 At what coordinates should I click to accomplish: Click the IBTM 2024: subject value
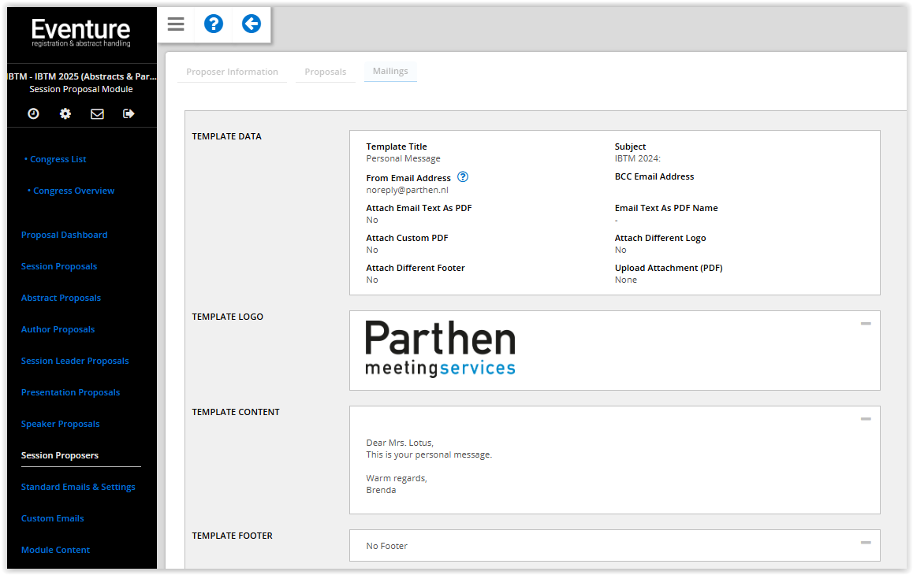tap(638, 158)
